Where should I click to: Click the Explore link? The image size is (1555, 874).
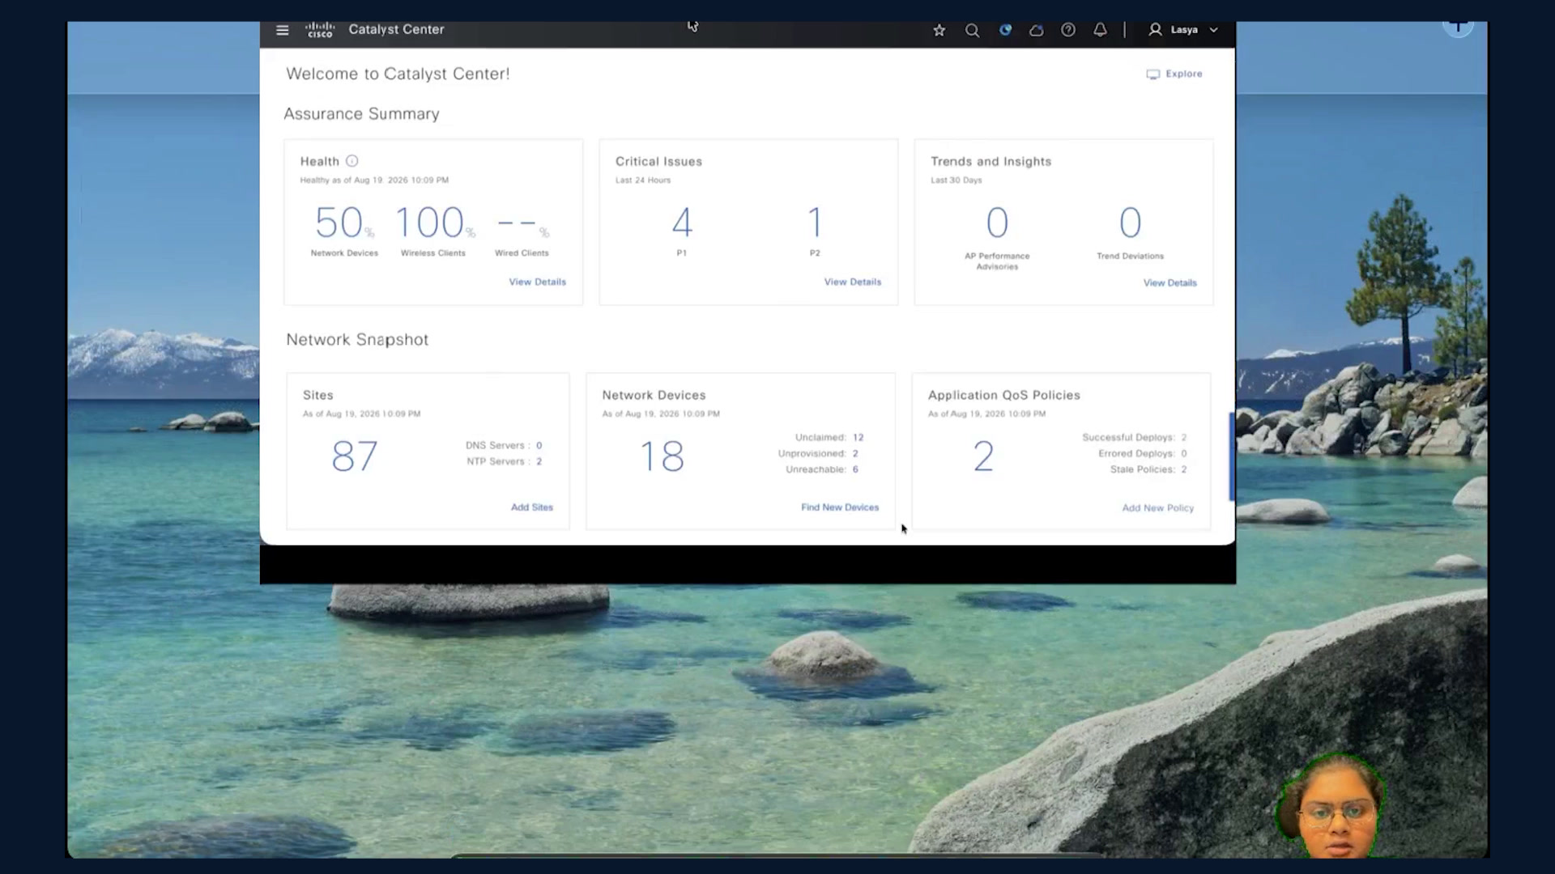click(x=1184, y=74)
